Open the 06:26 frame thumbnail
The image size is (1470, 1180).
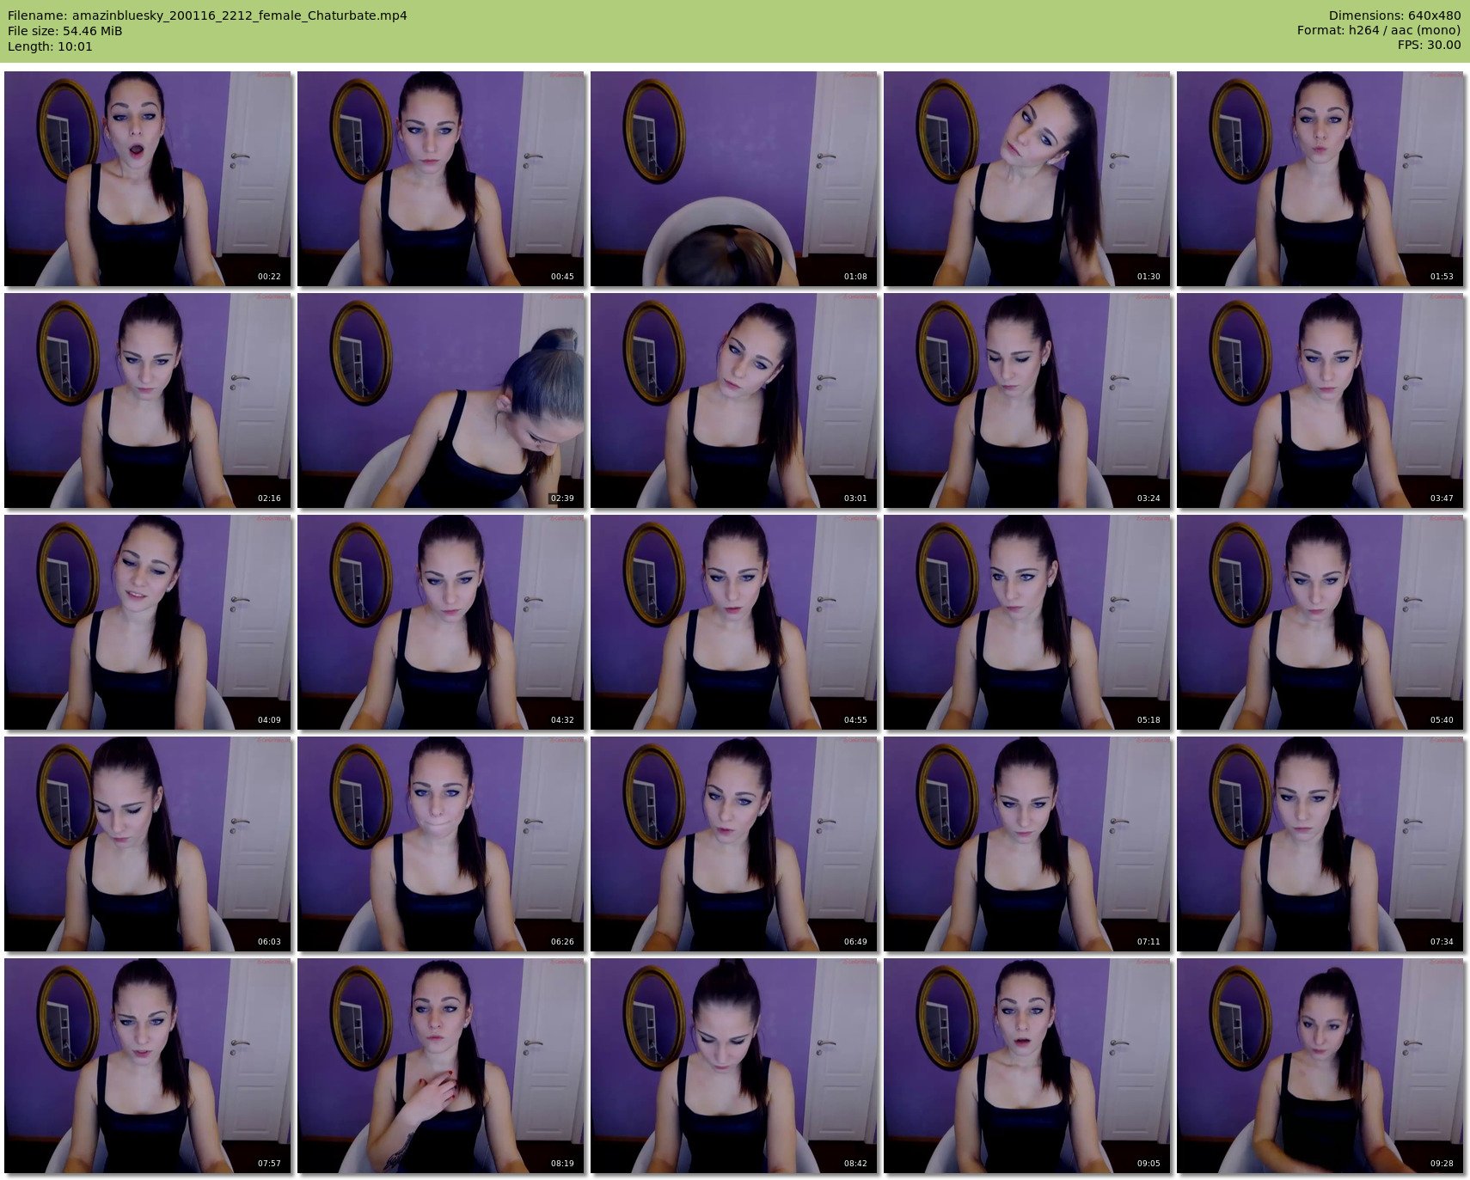point(441,844)
